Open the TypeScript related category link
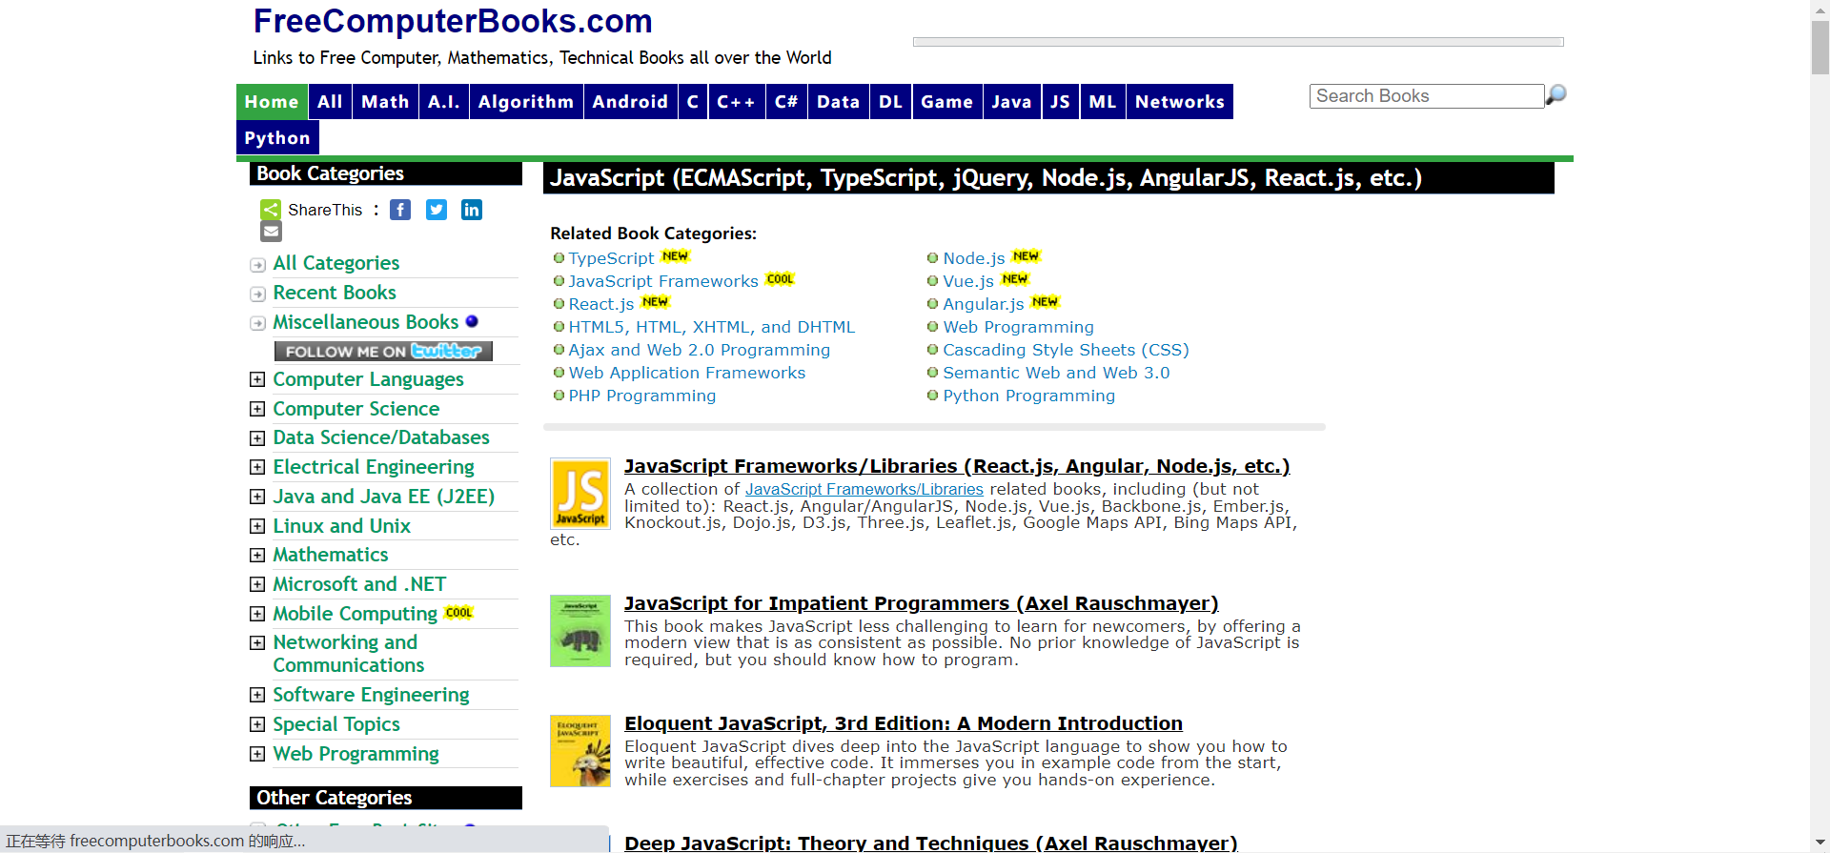This screenshot has height=853, width=1830. coord(611,258)
